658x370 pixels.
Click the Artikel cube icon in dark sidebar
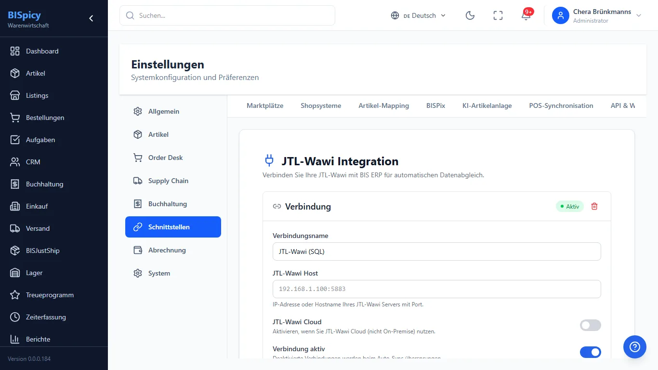coord(15,73)
